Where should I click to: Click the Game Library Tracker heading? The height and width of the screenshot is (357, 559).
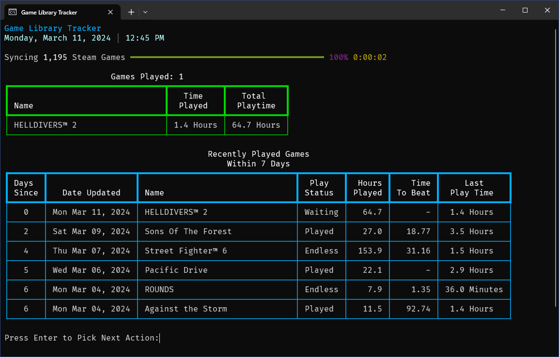52,28
